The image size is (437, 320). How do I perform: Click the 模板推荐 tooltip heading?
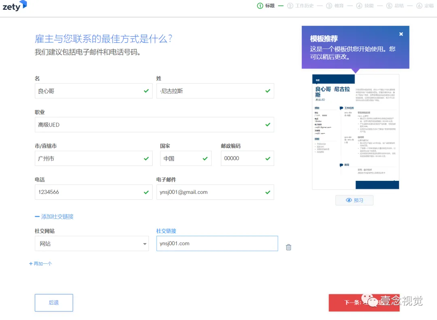click(x=324, y=38)
